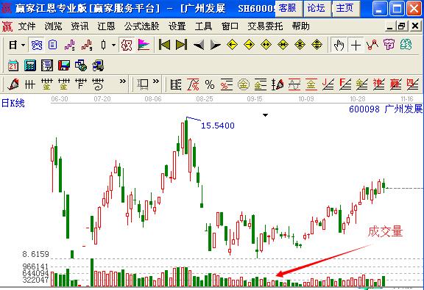Click the calculator icon in the toolbar
The height and width of the screenshot is (290, 424).
tap(30, 65)
